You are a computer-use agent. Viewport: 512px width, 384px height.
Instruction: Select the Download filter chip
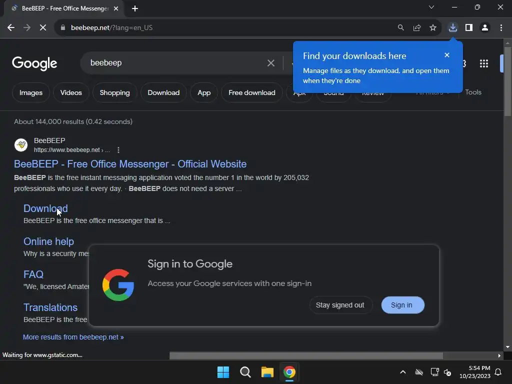pyautogui.click(x=163, y=92)
